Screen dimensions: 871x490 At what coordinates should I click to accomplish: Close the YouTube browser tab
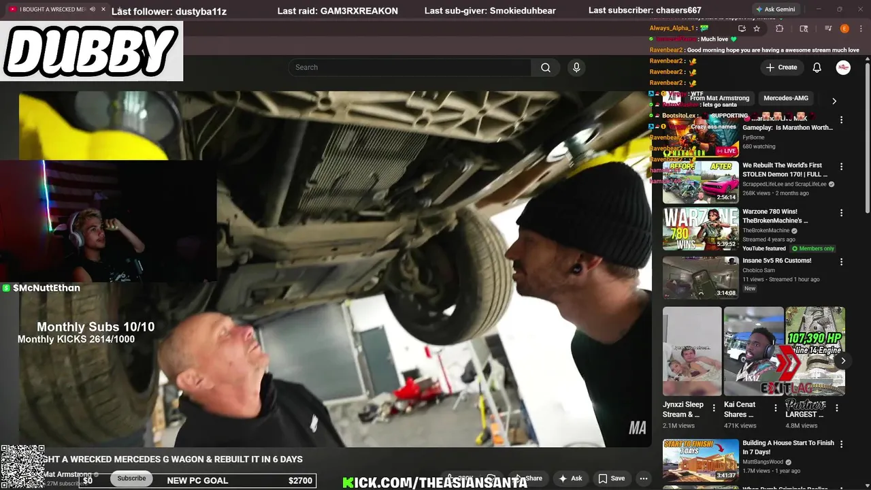pyautogui.click(x=103, y=10)
